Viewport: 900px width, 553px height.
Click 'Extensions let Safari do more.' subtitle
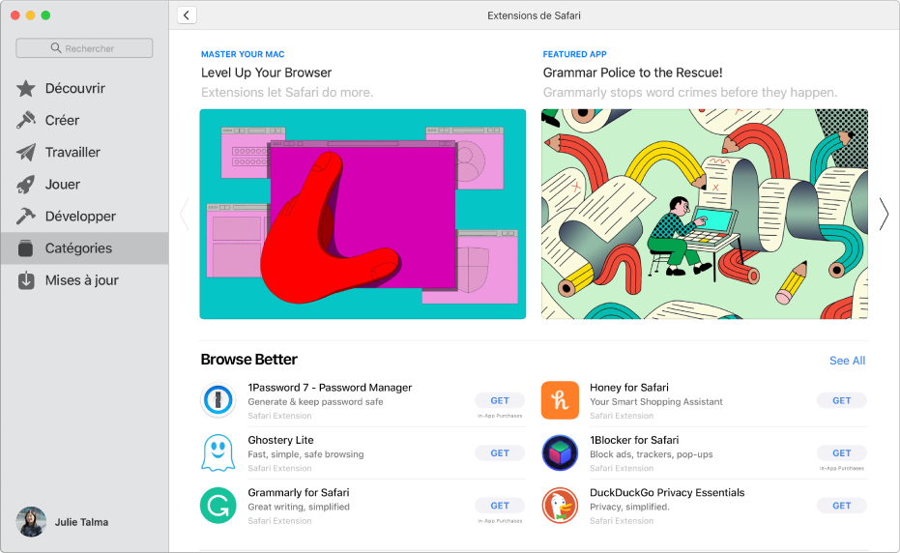point(287,93)
